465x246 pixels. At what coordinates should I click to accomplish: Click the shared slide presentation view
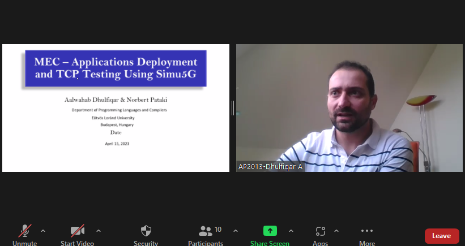pos(116,108)
